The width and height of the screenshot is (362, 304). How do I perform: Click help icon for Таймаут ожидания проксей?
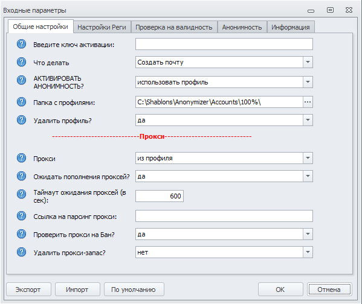pyautogui.click(x=22, y=194)
